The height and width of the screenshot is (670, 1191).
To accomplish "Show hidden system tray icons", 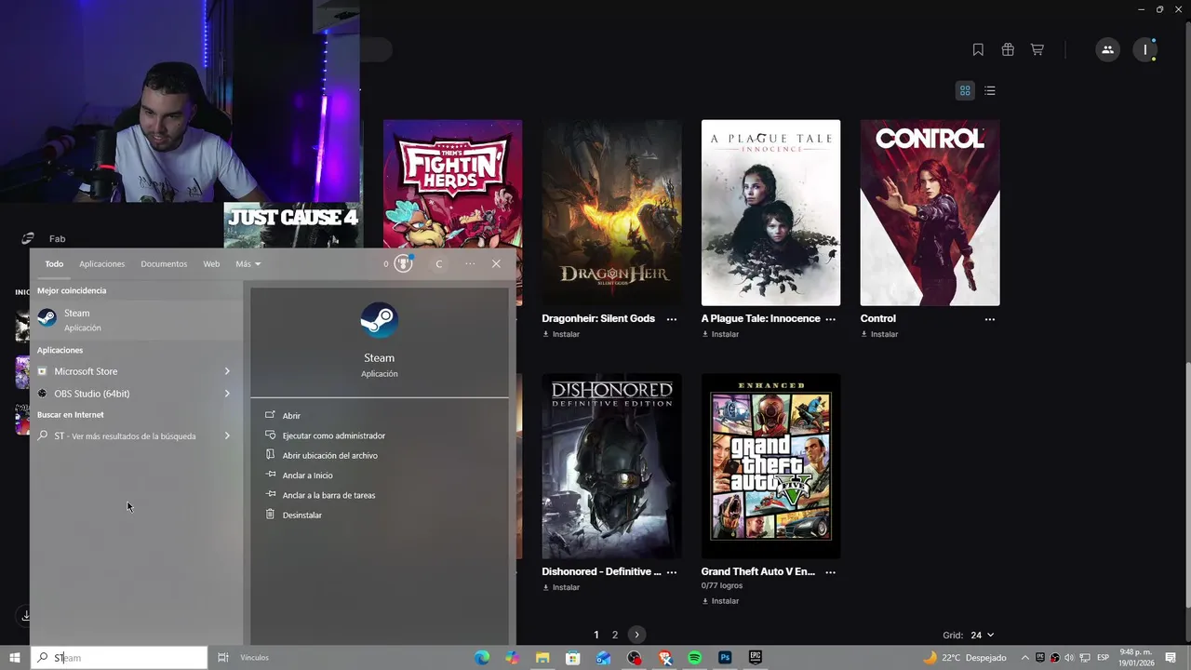I will [1024, 658].
